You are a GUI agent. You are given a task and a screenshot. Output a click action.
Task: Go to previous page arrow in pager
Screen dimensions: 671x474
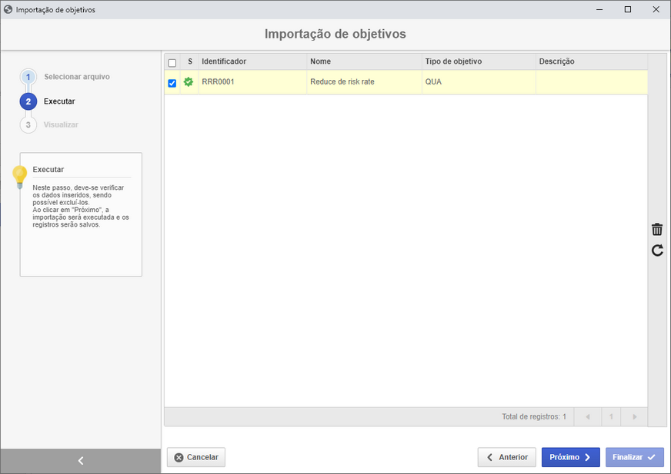(588, 416)
